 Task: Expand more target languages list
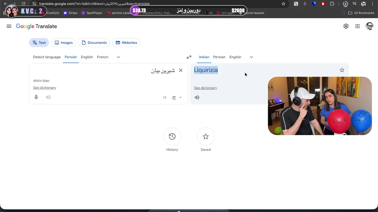tap(251, 57)
